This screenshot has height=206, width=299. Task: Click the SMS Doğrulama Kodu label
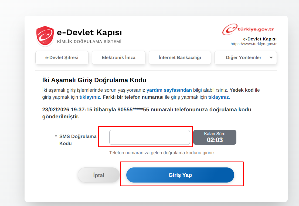point(78,140)
